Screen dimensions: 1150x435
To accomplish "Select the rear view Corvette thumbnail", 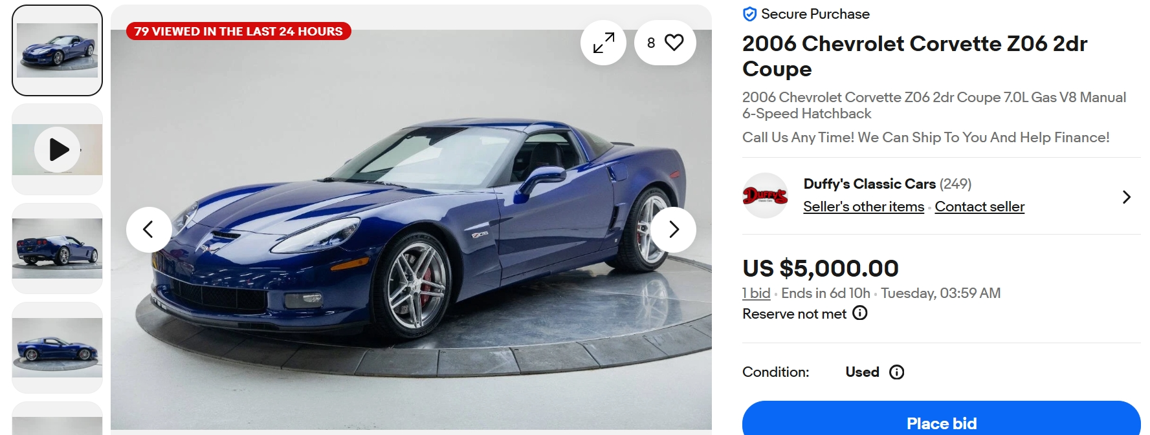I will (x=58, y=249).
